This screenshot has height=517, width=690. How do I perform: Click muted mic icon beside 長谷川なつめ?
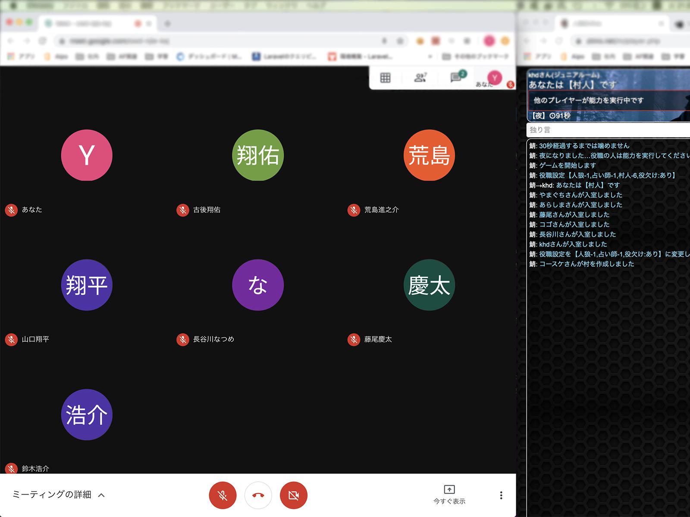click(183, 339)
